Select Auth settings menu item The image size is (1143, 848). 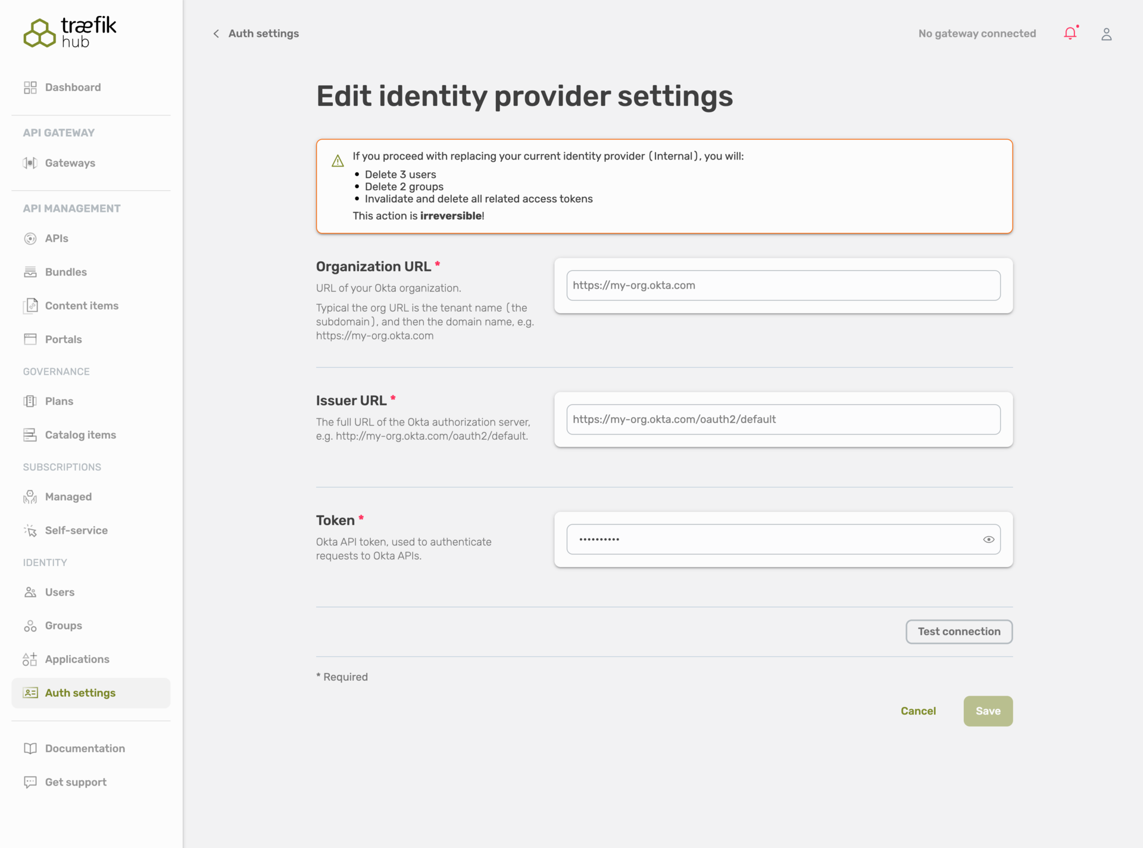tap(91, 693)
